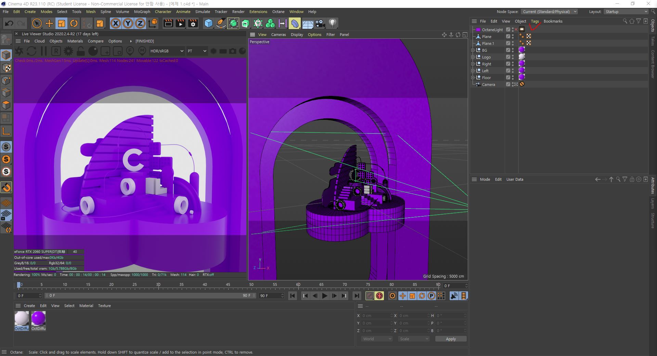Pause the Live Viewer render

[44, 51]
